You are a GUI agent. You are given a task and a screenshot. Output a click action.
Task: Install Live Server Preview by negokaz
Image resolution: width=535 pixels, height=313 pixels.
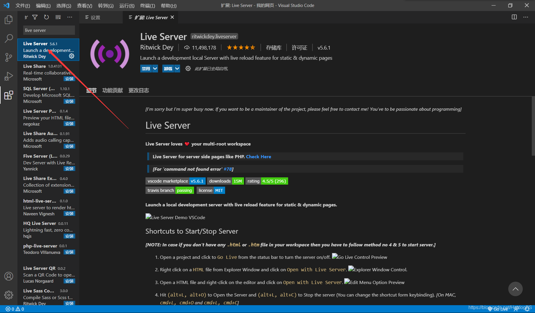69,124
